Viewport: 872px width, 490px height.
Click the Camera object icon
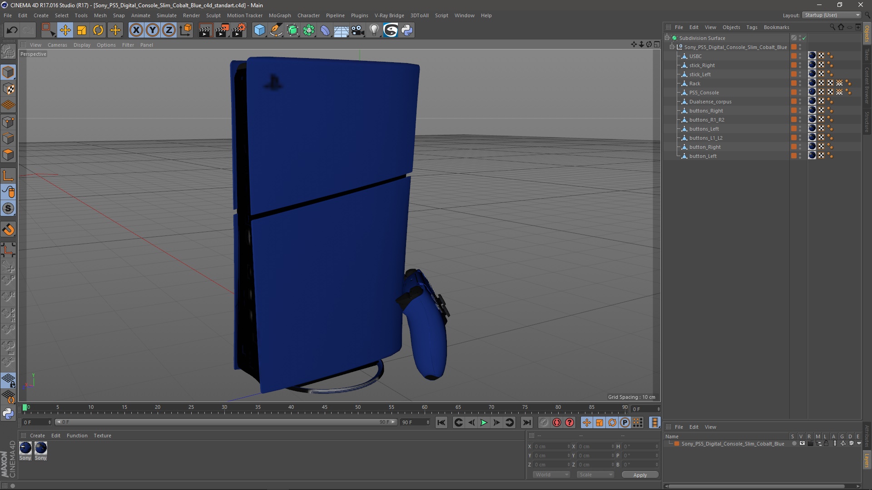[358, 30]
